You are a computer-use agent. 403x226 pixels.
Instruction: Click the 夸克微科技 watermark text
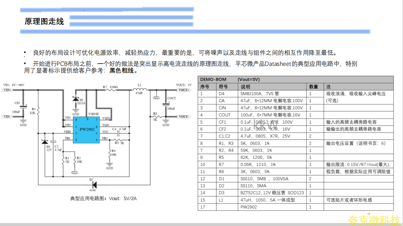[x=374, y=220]
